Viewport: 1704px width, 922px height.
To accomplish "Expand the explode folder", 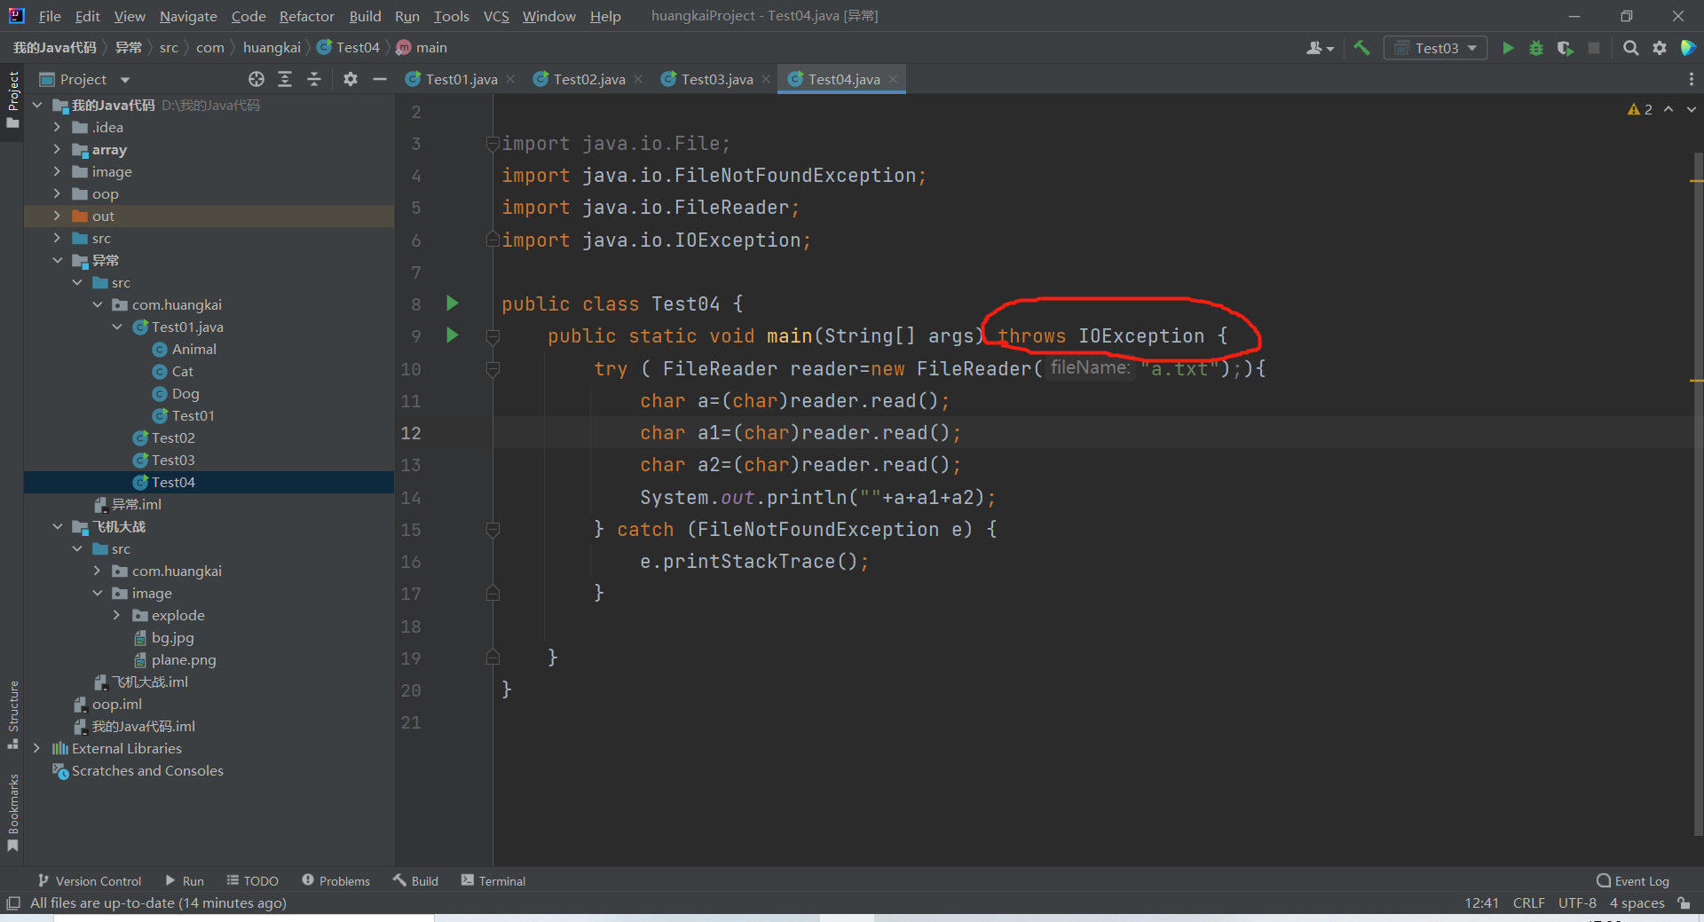I will click(117, 616).
